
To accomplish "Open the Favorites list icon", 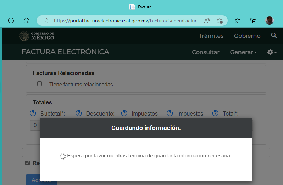I will coord(238,21).
